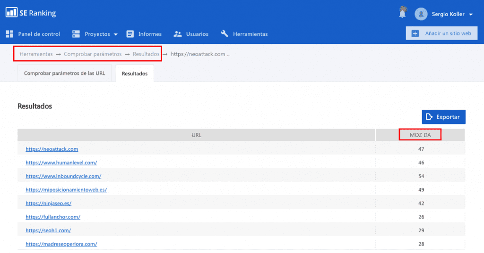Viewport: 484px width, 253px height.
Task: Click the Herramientas wrench icon
Action: 225,33
